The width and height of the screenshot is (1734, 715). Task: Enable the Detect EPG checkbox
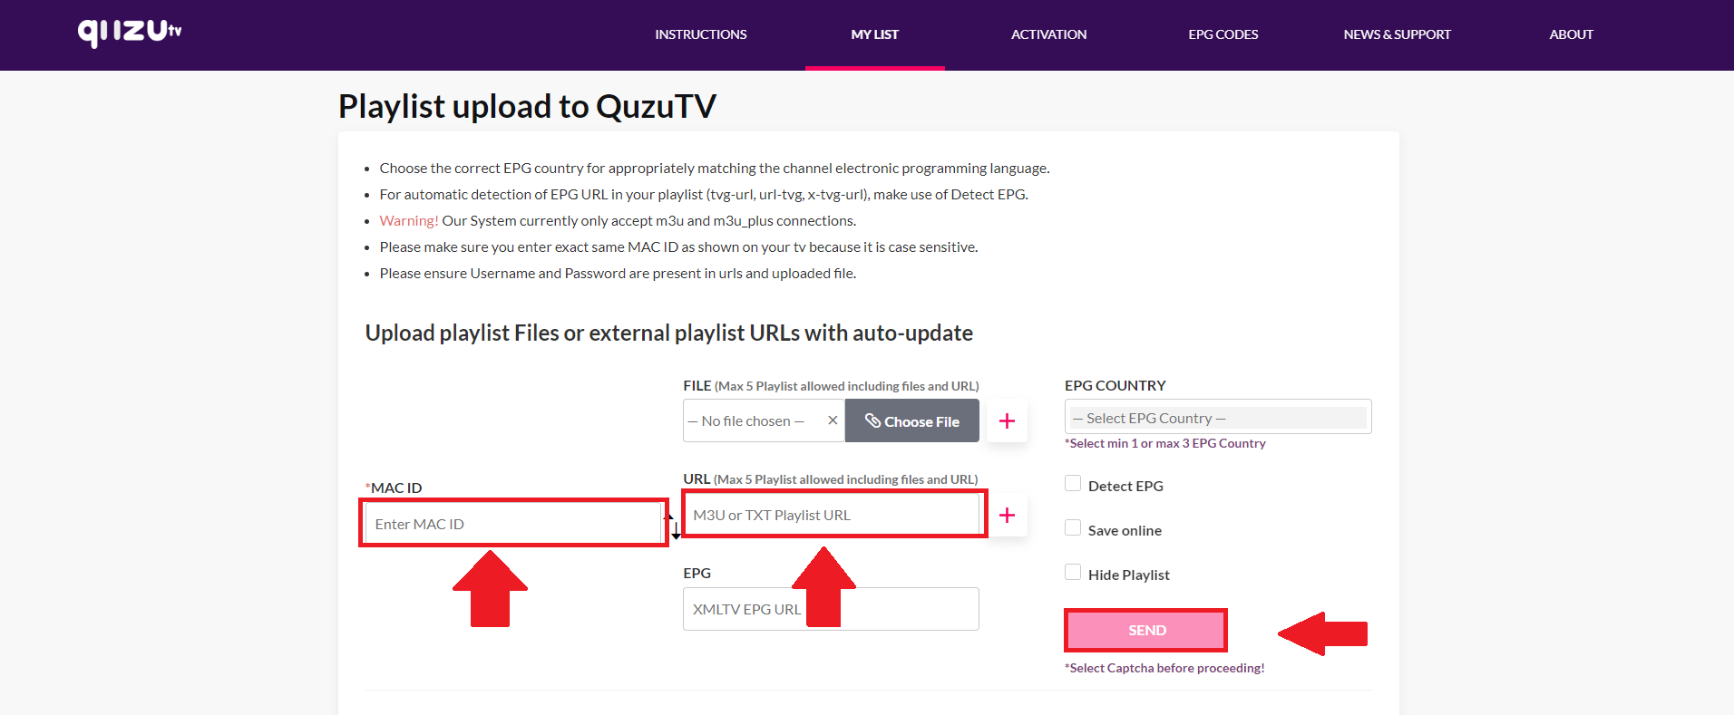point(1073,484)
